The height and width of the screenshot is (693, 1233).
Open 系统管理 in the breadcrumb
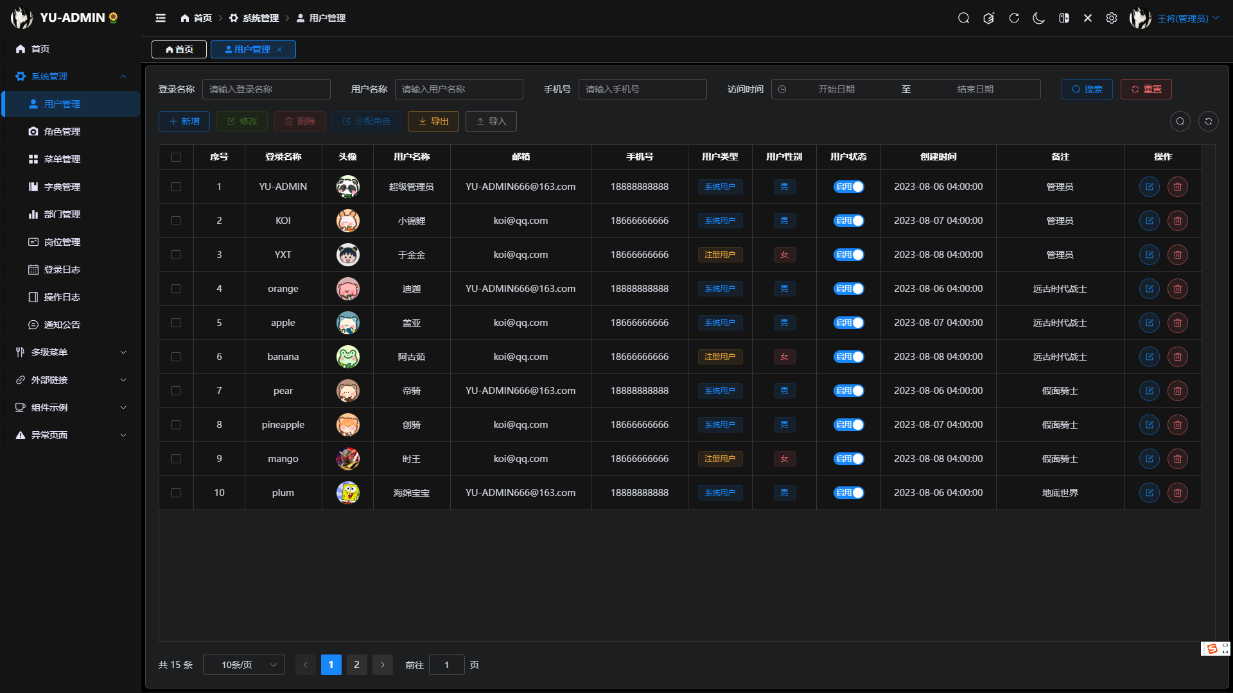pos(259,18)
